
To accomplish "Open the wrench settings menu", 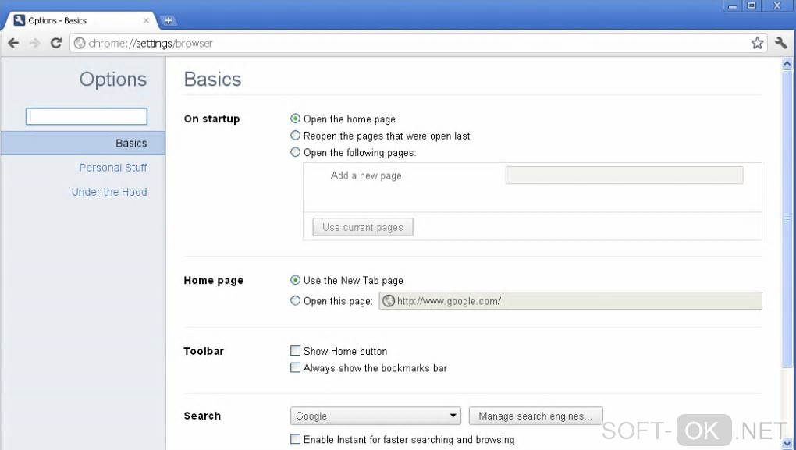I will pyautogui.click(x=780, y=44).
